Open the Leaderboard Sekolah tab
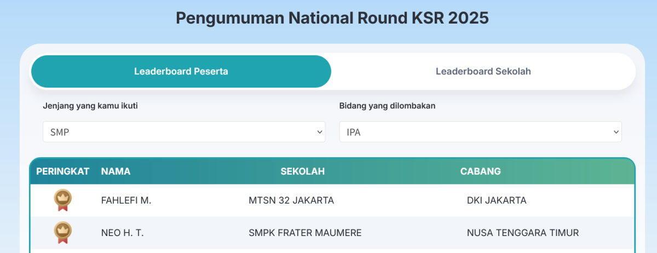 483,71
